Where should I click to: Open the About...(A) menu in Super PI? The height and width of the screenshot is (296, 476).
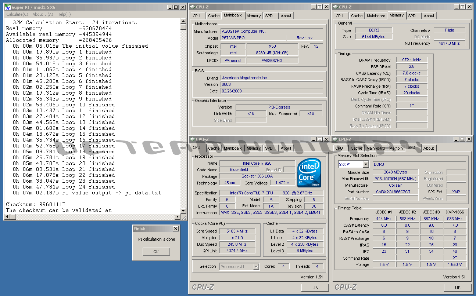tap(43, 14)
